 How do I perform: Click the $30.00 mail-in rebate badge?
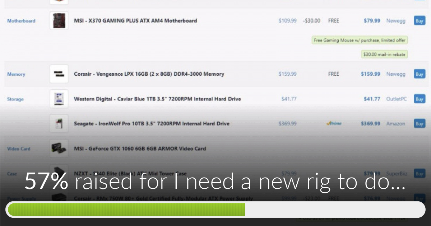pyautogui.click(x=384, y=55)
